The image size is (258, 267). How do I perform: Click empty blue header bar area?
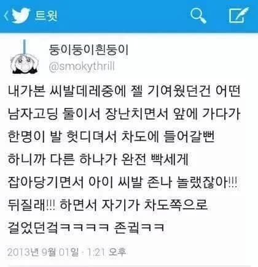tap(123, 16)
